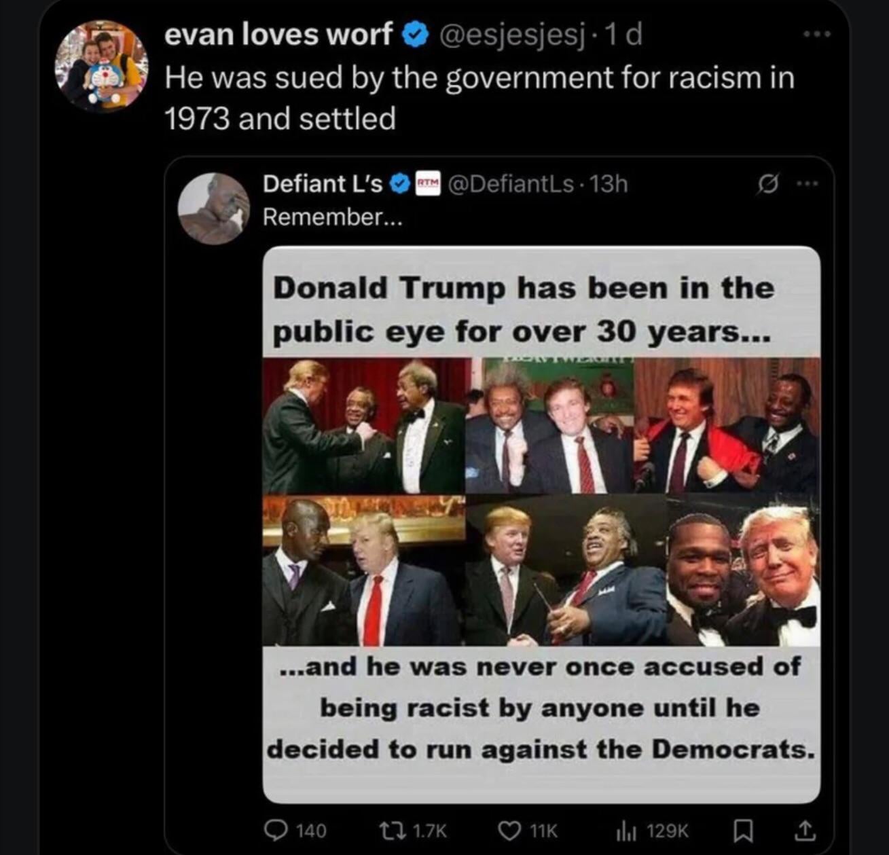Open the @DefiantLs handle
The height and width of the screenshot is (855, 889).
pos(511,183)
